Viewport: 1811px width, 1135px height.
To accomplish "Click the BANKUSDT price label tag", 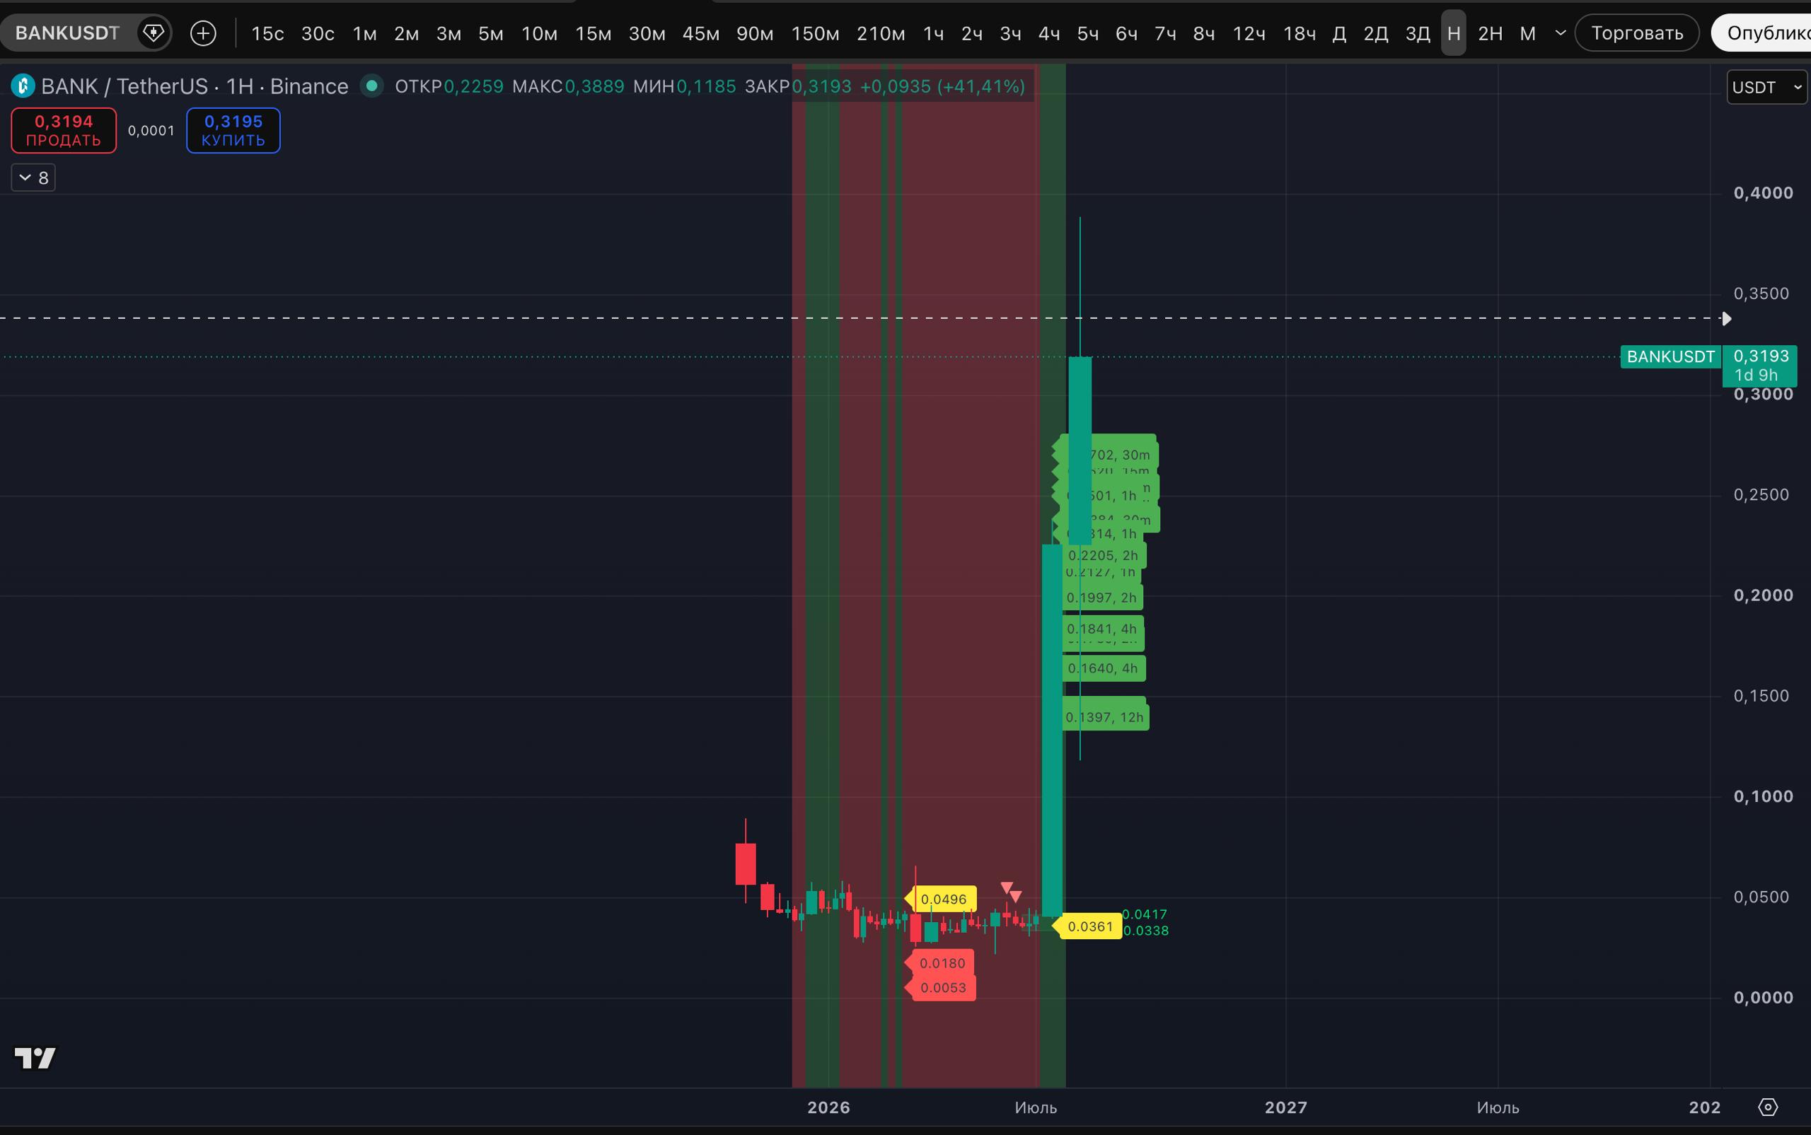I will pyautogui.click(x=1671, y=356).
